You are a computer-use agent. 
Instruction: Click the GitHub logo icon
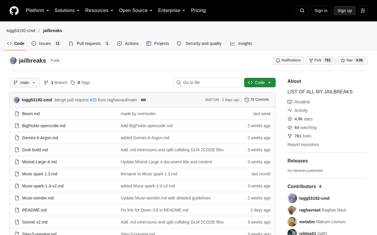14,11
